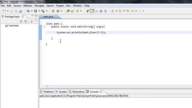This screenshot has height=108, width=192.
Task: Toggle Mark Occurrences highlighted toolbar button
Action: click(92, 11)
